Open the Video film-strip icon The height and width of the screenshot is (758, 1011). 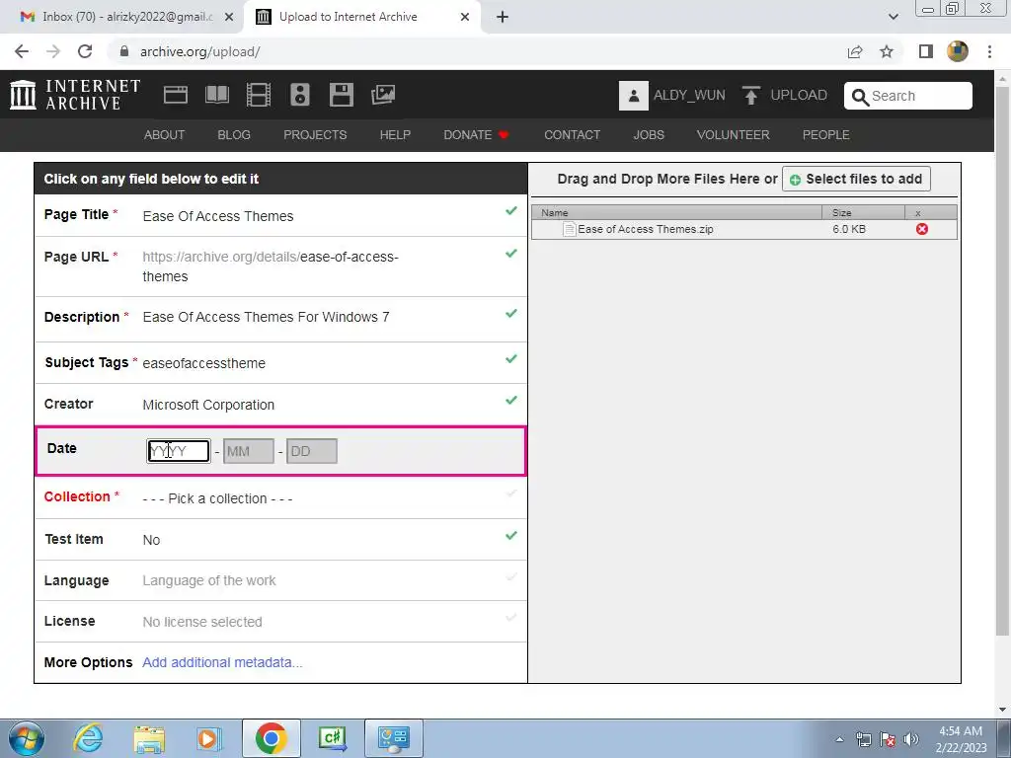pos(259,95)
